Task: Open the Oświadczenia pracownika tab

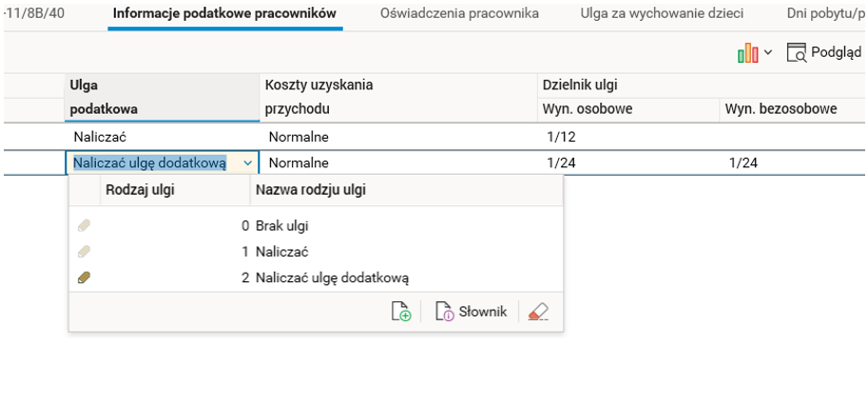Action: click(x=459, y=14)
